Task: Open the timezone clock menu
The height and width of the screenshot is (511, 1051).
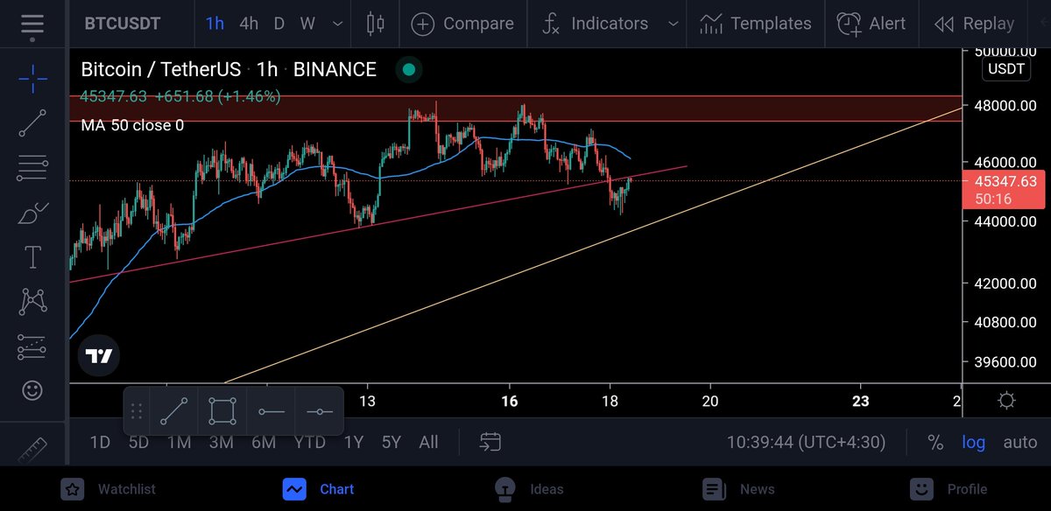Action: pos(806,442)
